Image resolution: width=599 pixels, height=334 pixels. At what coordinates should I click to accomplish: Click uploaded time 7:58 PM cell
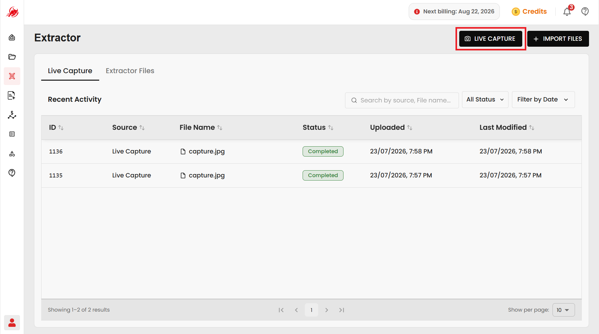click(x=401, y=151)
